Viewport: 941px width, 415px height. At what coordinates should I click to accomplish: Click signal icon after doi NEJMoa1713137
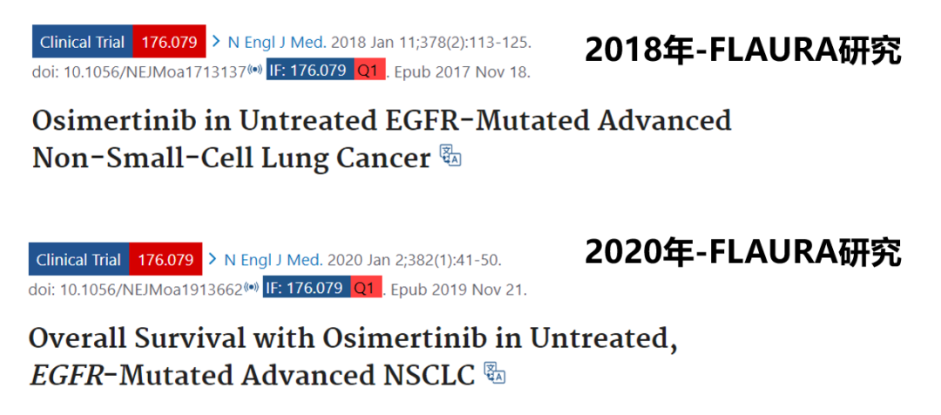(255, 71)
